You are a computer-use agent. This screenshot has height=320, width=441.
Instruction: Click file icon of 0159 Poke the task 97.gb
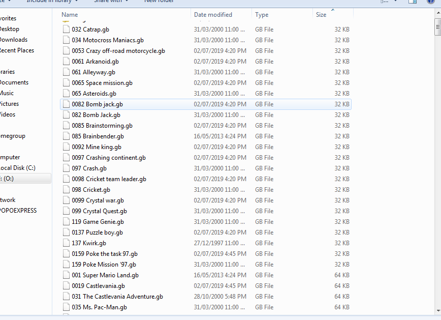tap(66, 254)
